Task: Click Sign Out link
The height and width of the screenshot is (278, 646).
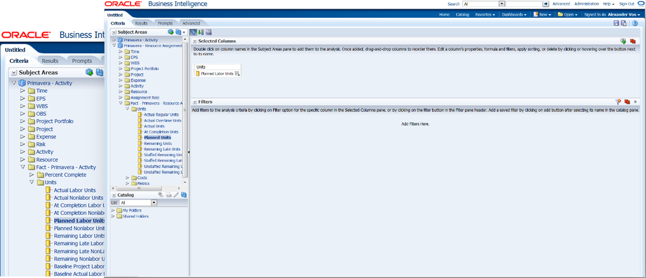Action: click(627, 4)
